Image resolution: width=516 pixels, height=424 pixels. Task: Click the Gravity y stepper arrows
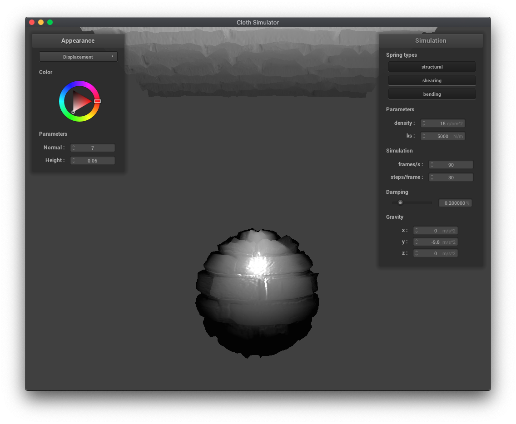point(417,242)
